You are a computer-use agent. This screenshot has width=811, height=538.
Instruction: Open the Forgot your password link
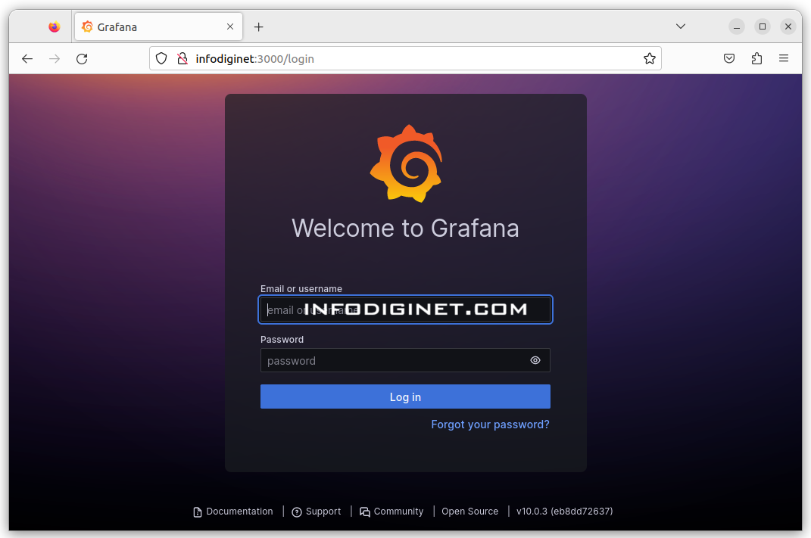[491, 424]
